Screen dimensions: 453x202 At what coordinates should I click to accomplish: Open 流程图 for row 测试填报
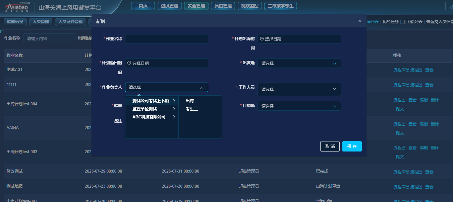click(416, 187)
